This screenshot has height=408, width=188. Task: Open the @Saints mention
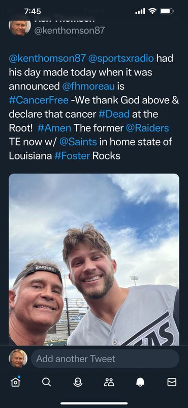(78, 142)
